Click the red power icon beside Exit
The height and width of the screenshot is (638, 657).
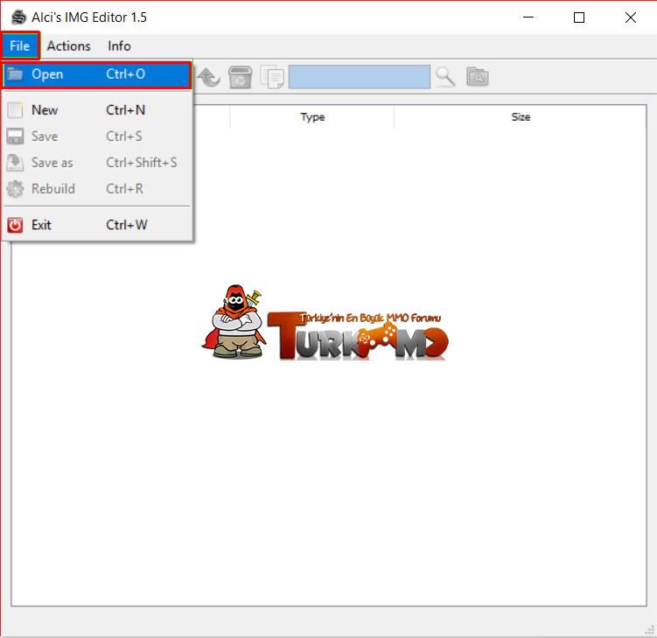(x=15, y=225)
